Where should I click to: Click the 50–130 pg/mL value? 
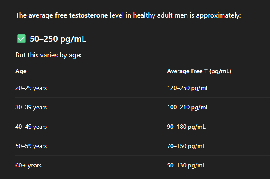186,166
